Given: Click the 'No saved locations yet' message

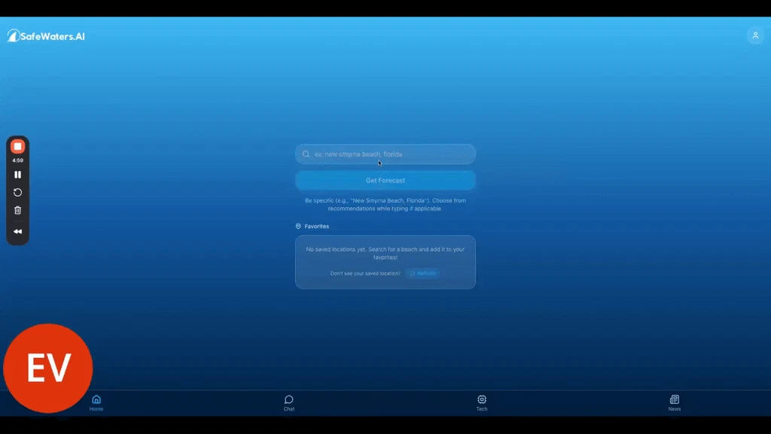Looking at the screenshot, I should [x=385, y=253].
